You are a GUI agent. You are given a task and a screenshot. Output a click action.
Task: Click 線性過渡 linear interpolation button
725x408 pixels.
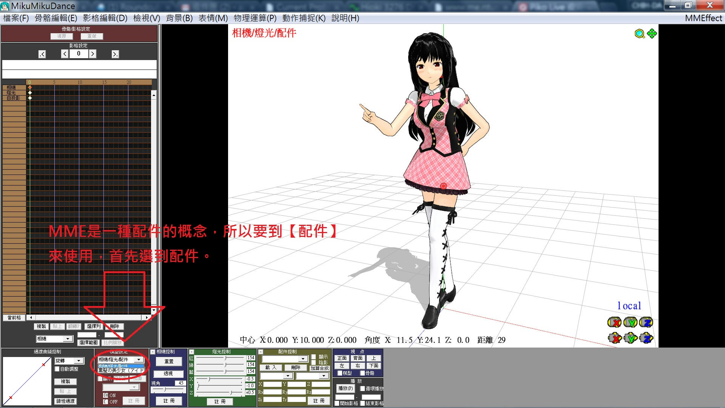click(66, 401)
